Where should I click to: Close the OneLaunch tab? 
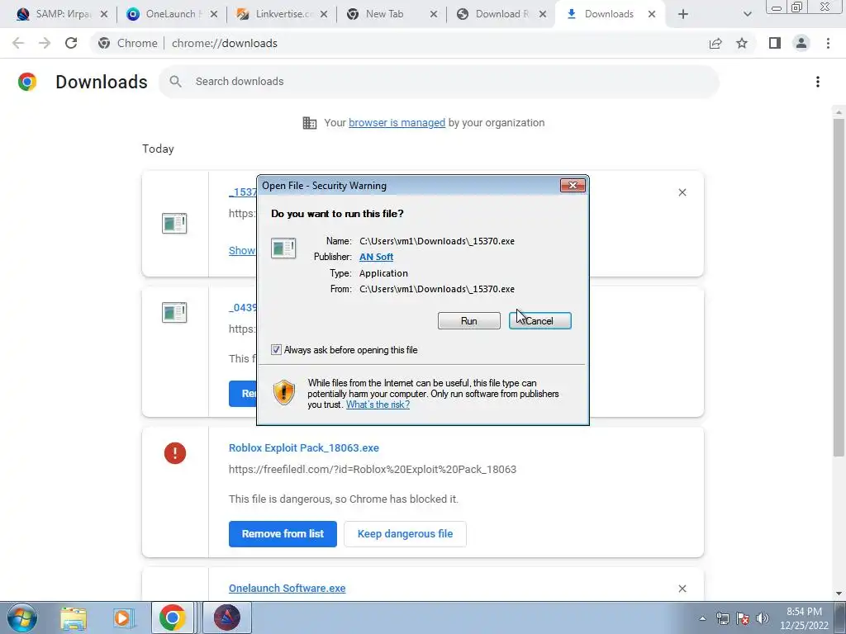[214, 15]
